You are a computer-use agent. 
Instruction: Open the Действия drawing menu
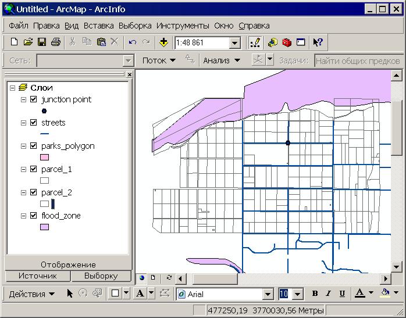click(31, 294)
